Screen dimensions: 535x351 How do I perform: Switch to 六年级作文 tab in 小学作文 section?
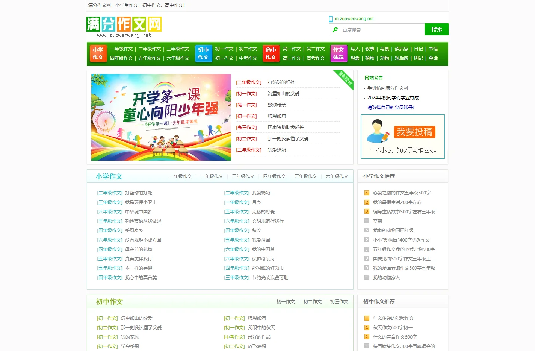point(337,176)
